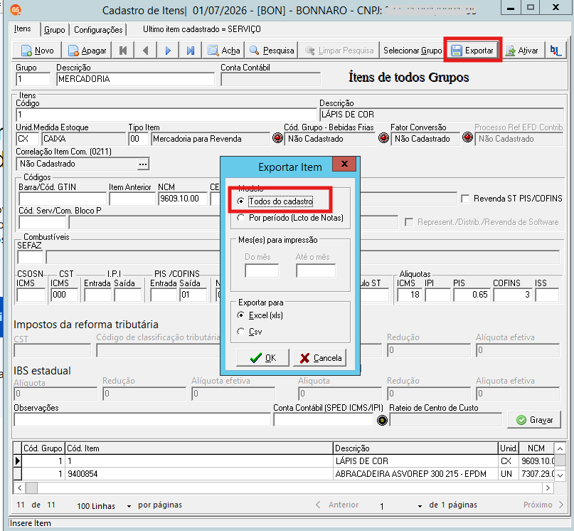Select ABRACADEIRA ASVOREP 300 215 row
The image size is (574, 531).
pyautogui.click(x=284, y=474)
